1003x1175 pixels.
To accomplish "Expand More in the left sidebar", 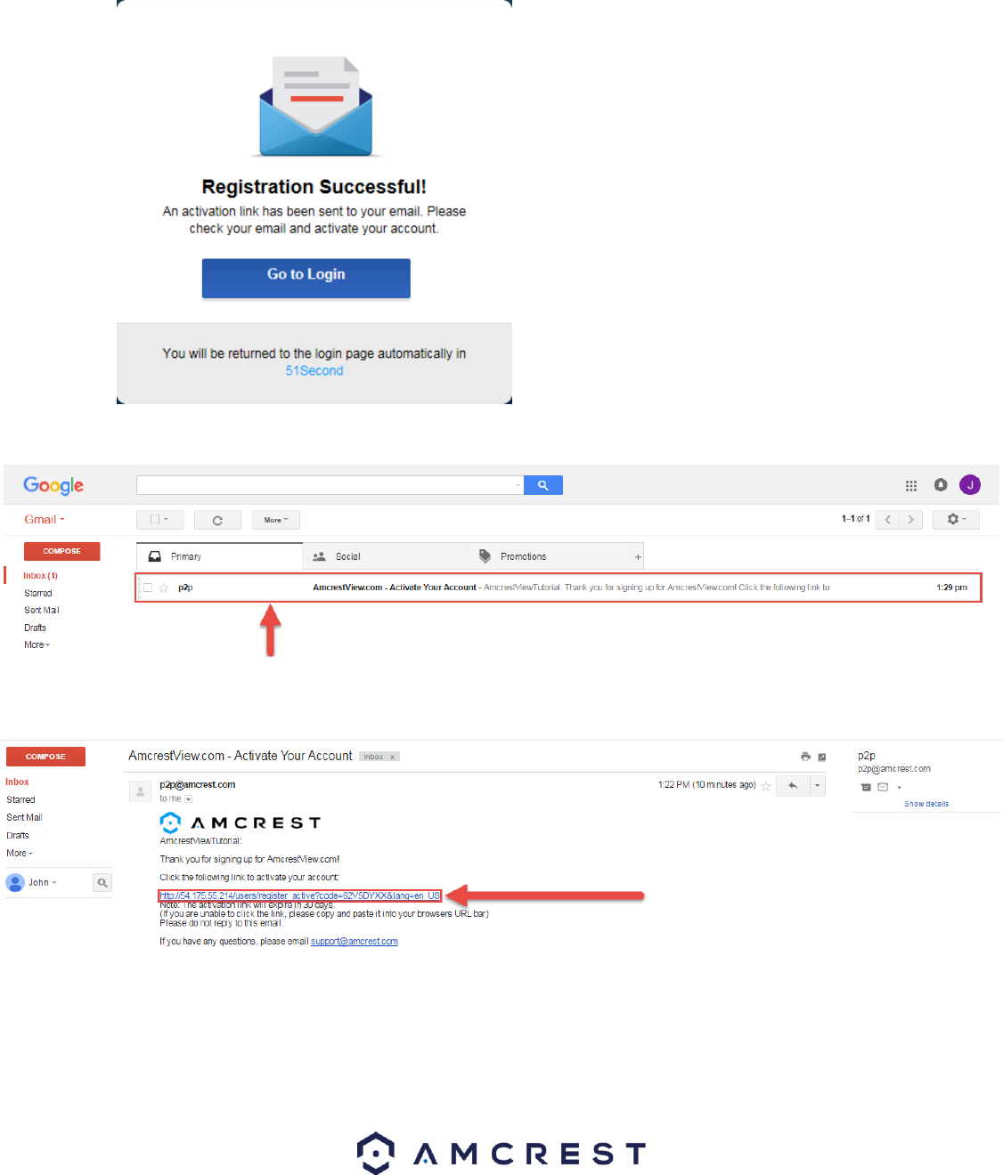I will pos(37,645).
